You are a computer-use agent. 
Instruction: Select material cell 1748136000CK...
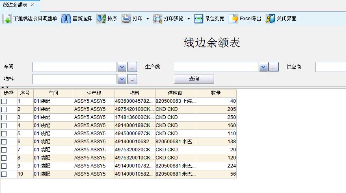[135, 117]
